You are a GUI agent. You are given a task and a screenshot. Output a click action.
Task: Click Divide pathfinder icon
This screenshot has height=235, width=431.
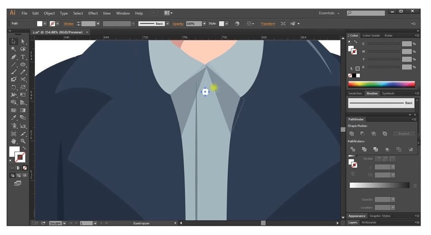pos(353,150)
